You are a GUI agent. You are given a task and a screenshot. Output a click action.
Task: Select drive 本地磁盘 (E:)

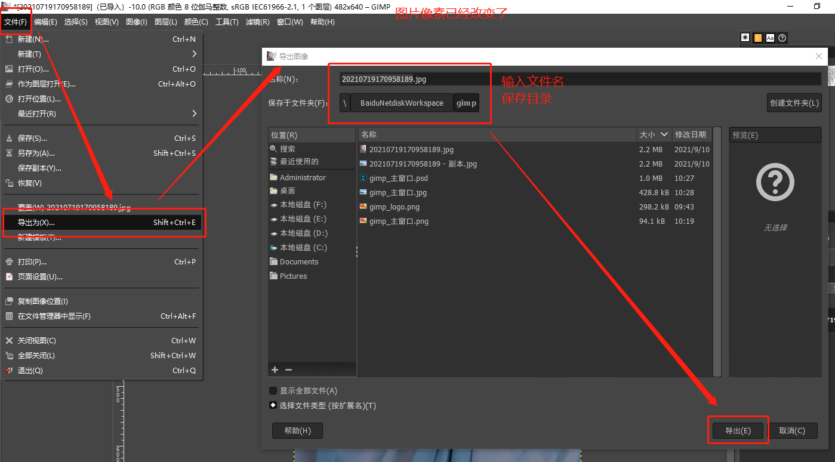pos(303,219)
